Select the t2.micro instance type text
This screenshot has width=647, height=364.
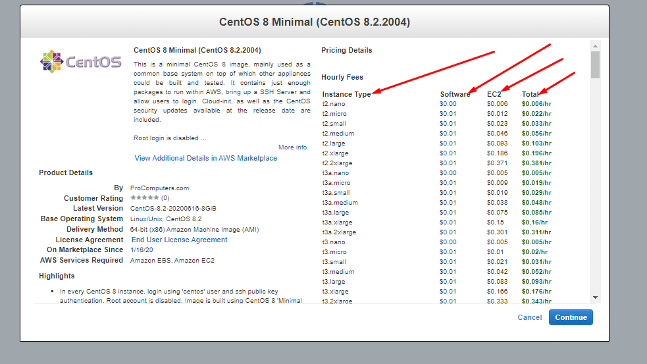[334, 114]
